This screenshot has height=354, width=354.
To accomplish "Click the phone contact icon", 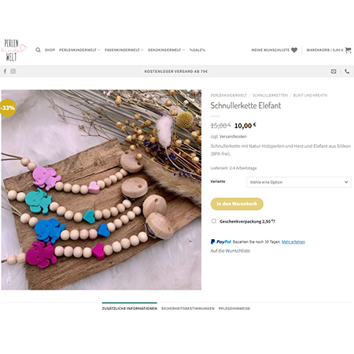I will coord(347,72).
